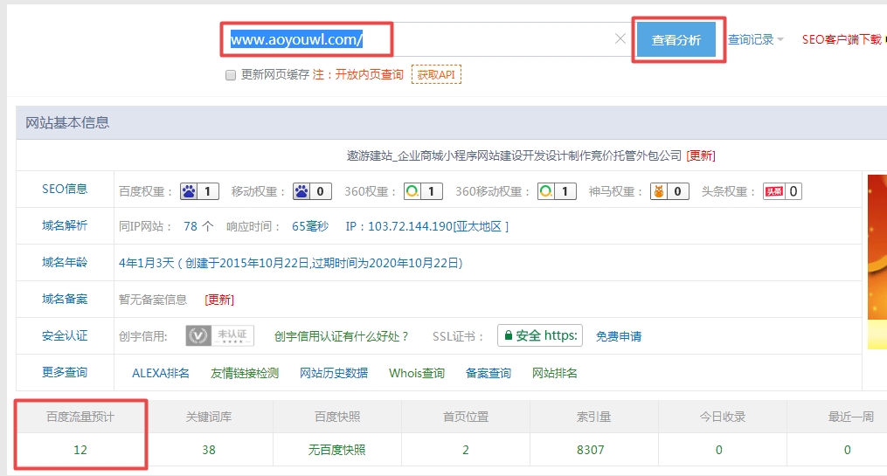Image resolution: width=887 pixels, height=476 pixels.
Task: Open the 域名解析 row tab
Action: click(x=65, y=225)
